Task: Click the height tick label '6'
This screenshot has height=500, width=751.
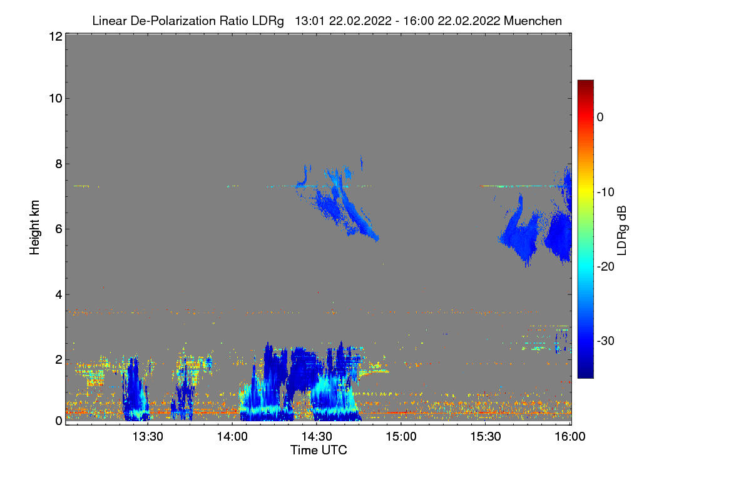Action: pos(58,229)
